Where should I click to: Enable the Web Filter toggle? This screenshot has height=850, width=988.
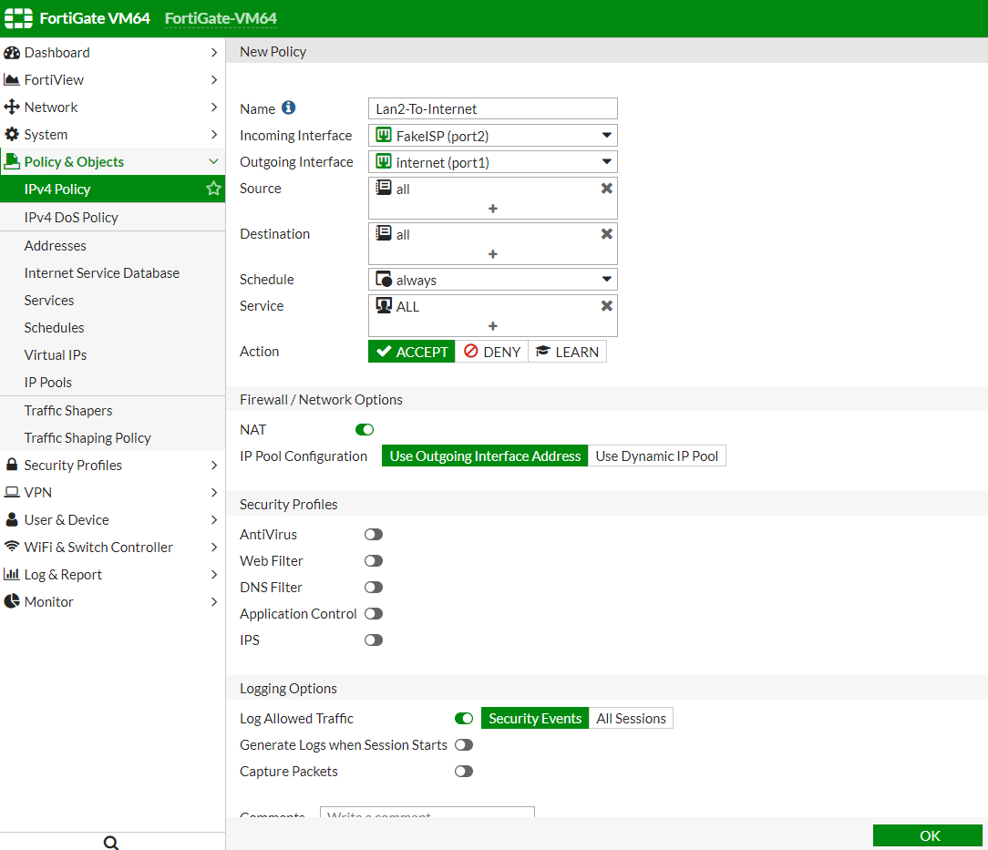(374, 561)
